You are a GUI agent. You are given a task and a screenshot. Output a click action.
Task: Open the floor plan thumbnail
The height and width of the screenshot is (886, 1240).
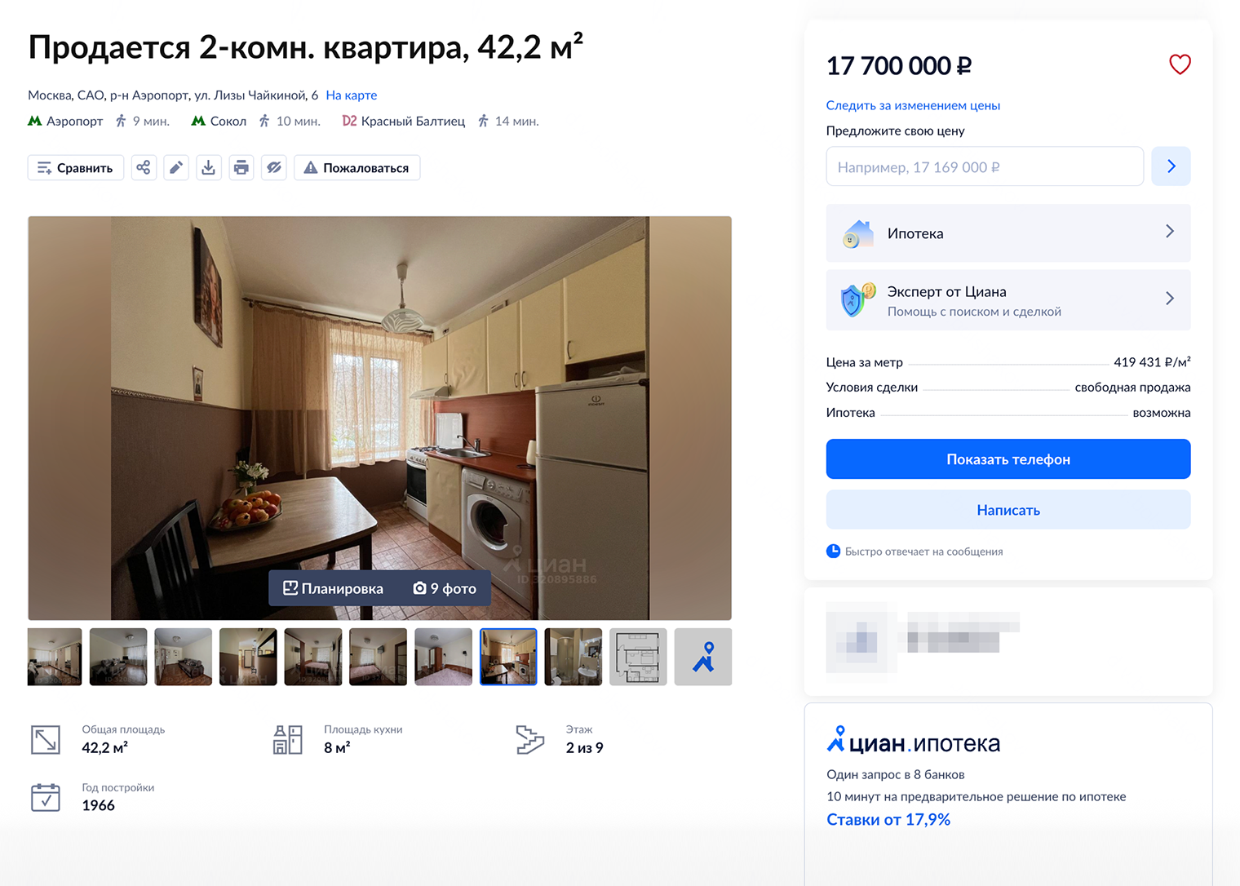638,657
